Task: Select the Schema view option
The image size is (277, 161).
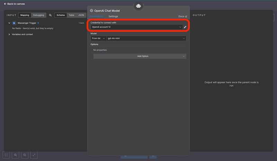Action: pyautogui.click(x=60, y=15)
